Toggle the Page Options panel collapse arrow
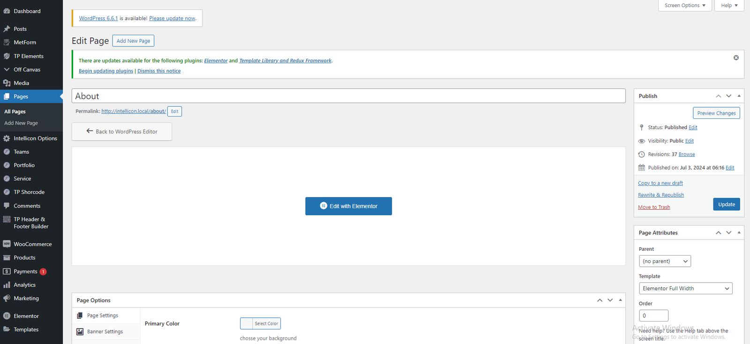The height and width of the screenshot is (344, 750). pyautogui.click(x=620, y=300)
